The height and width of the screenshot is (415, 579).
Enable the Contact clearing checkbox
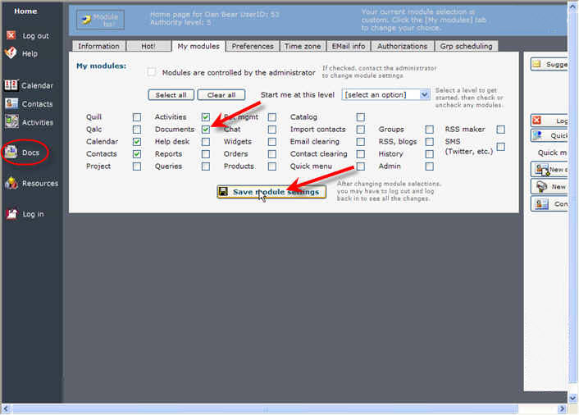[x=361, y=154]
